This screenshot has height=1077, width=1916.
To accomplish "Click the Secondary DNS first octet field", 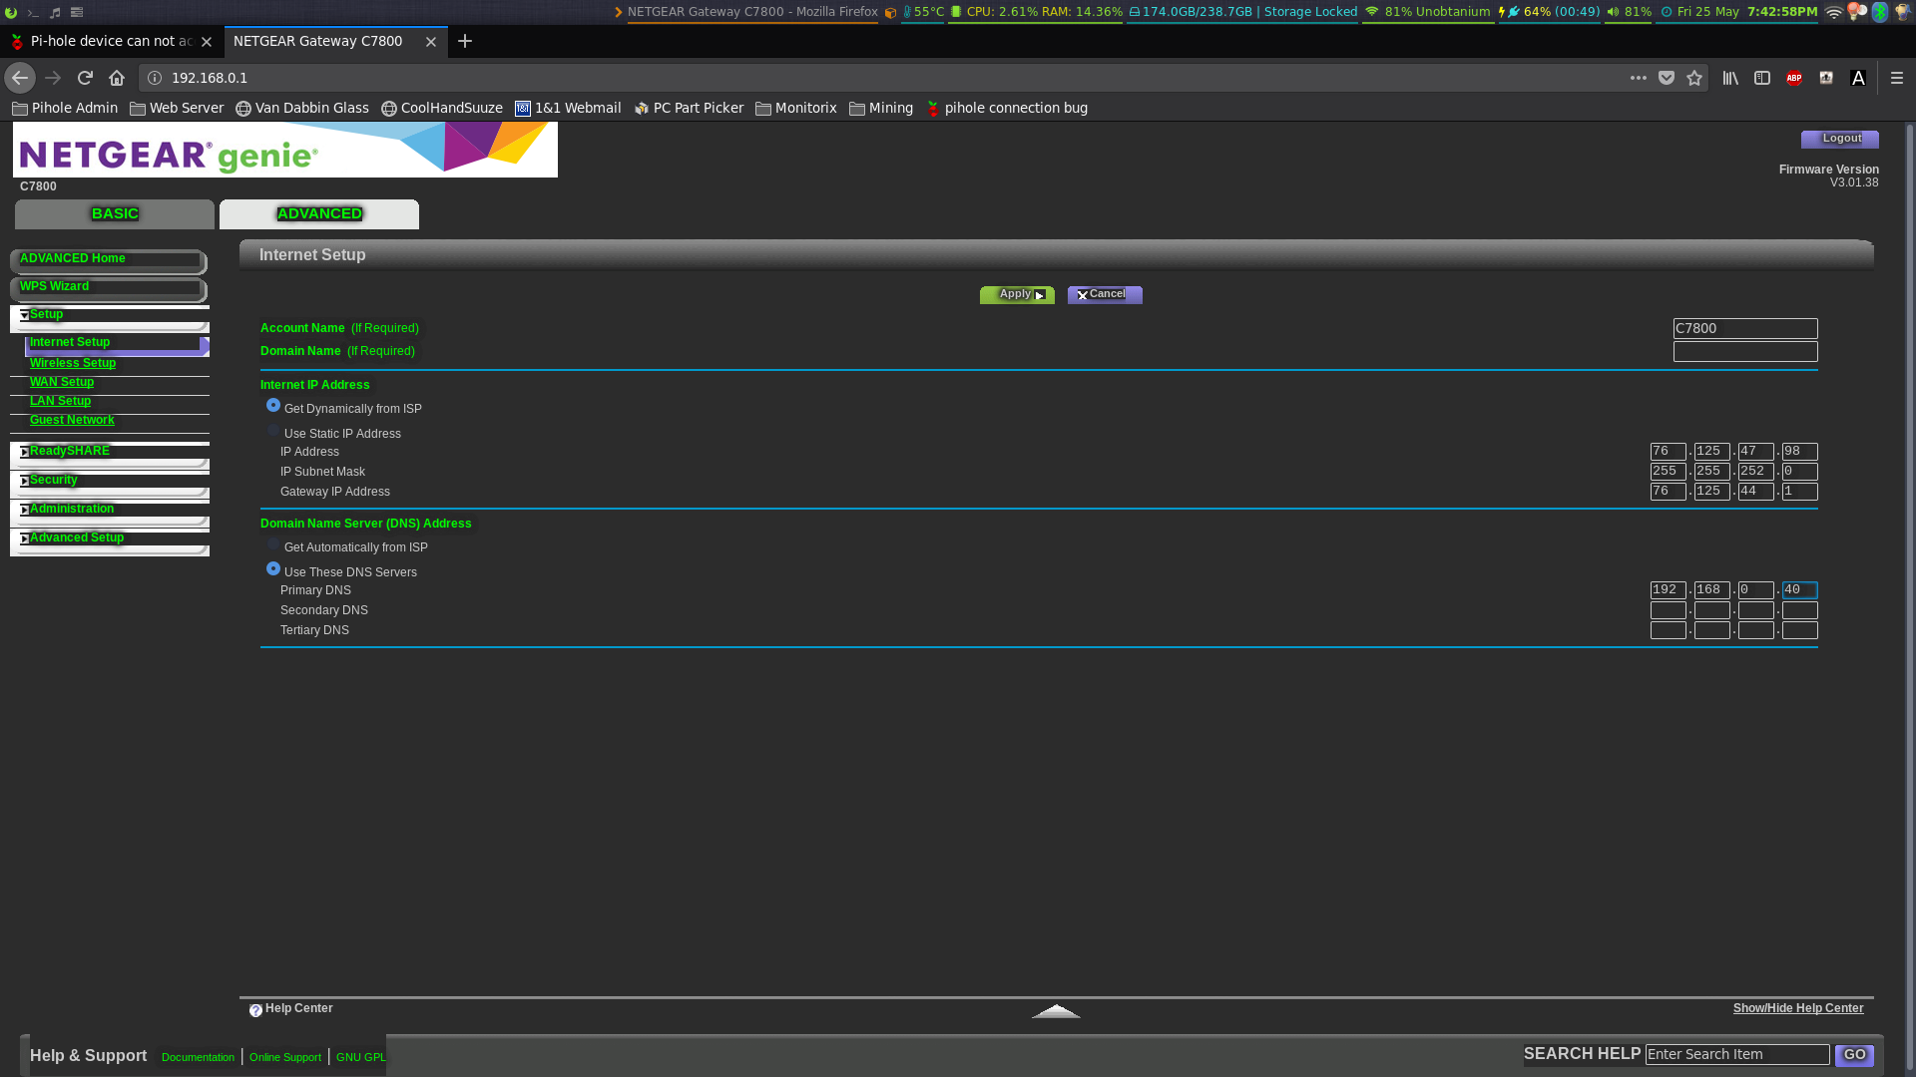I will tap(1668, 610).
